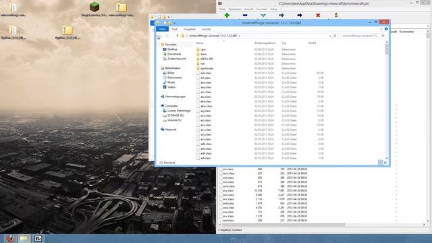Click the 7-Zip icon in the taskbar
This screenshot has width=432, height=243.
click(38, 238)
